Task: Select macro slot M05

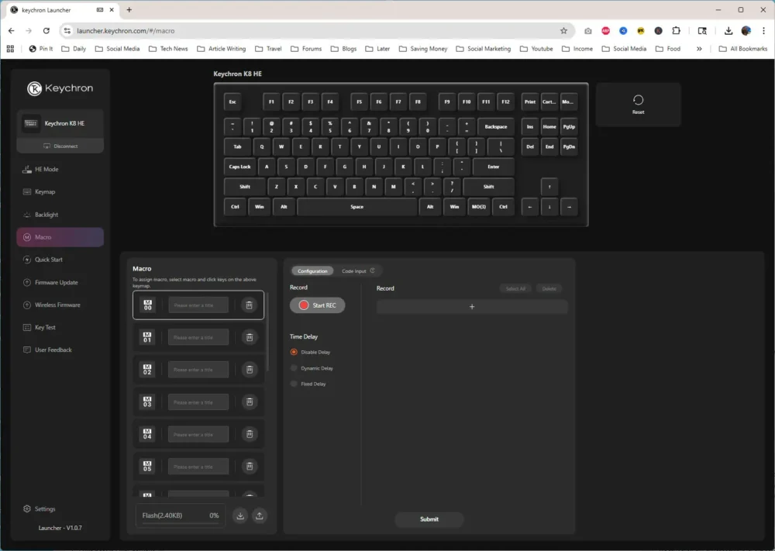Action: [x=147, y=467]
